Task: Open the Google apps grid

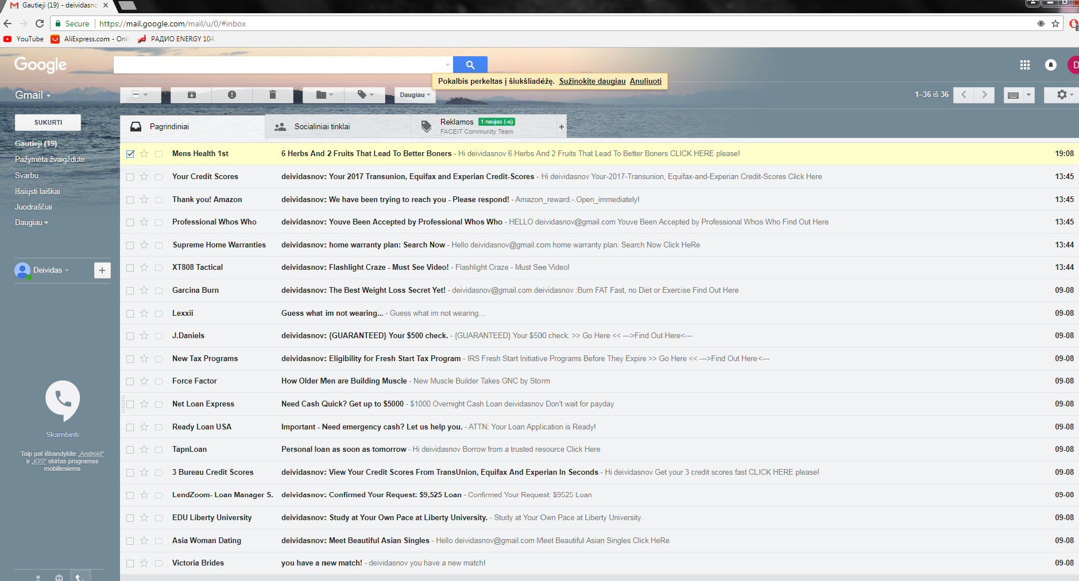Action: (1024, 65)
